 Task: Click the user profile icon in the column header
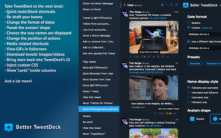click(x=125, y=5)
